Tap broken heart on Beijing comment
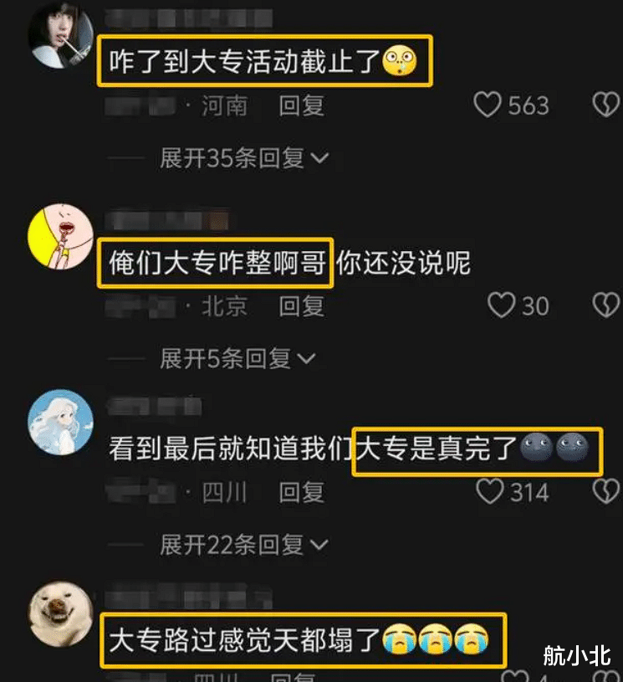Viewport: 623px width, 682px height. [606, 305]
